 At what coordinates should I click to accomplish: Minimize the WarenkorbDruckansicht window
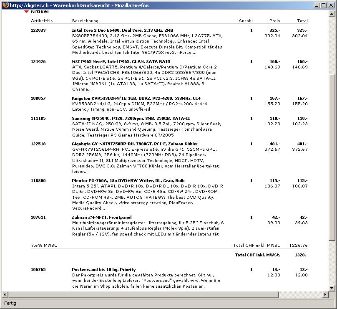click(315, 5)
